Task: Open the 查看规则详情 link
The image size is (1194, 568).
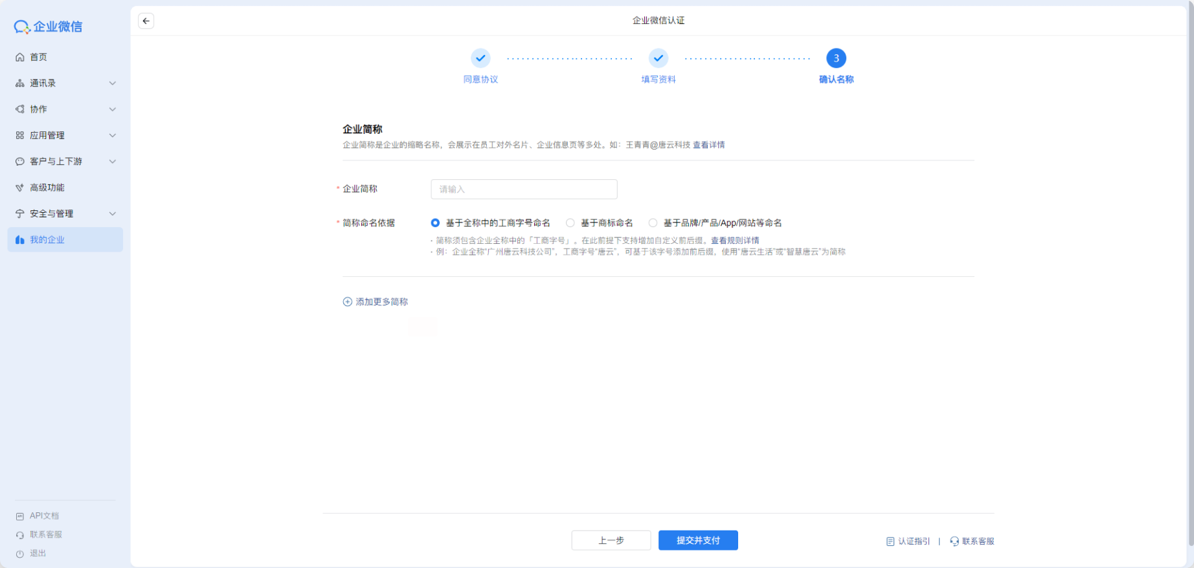Action: 735,241
